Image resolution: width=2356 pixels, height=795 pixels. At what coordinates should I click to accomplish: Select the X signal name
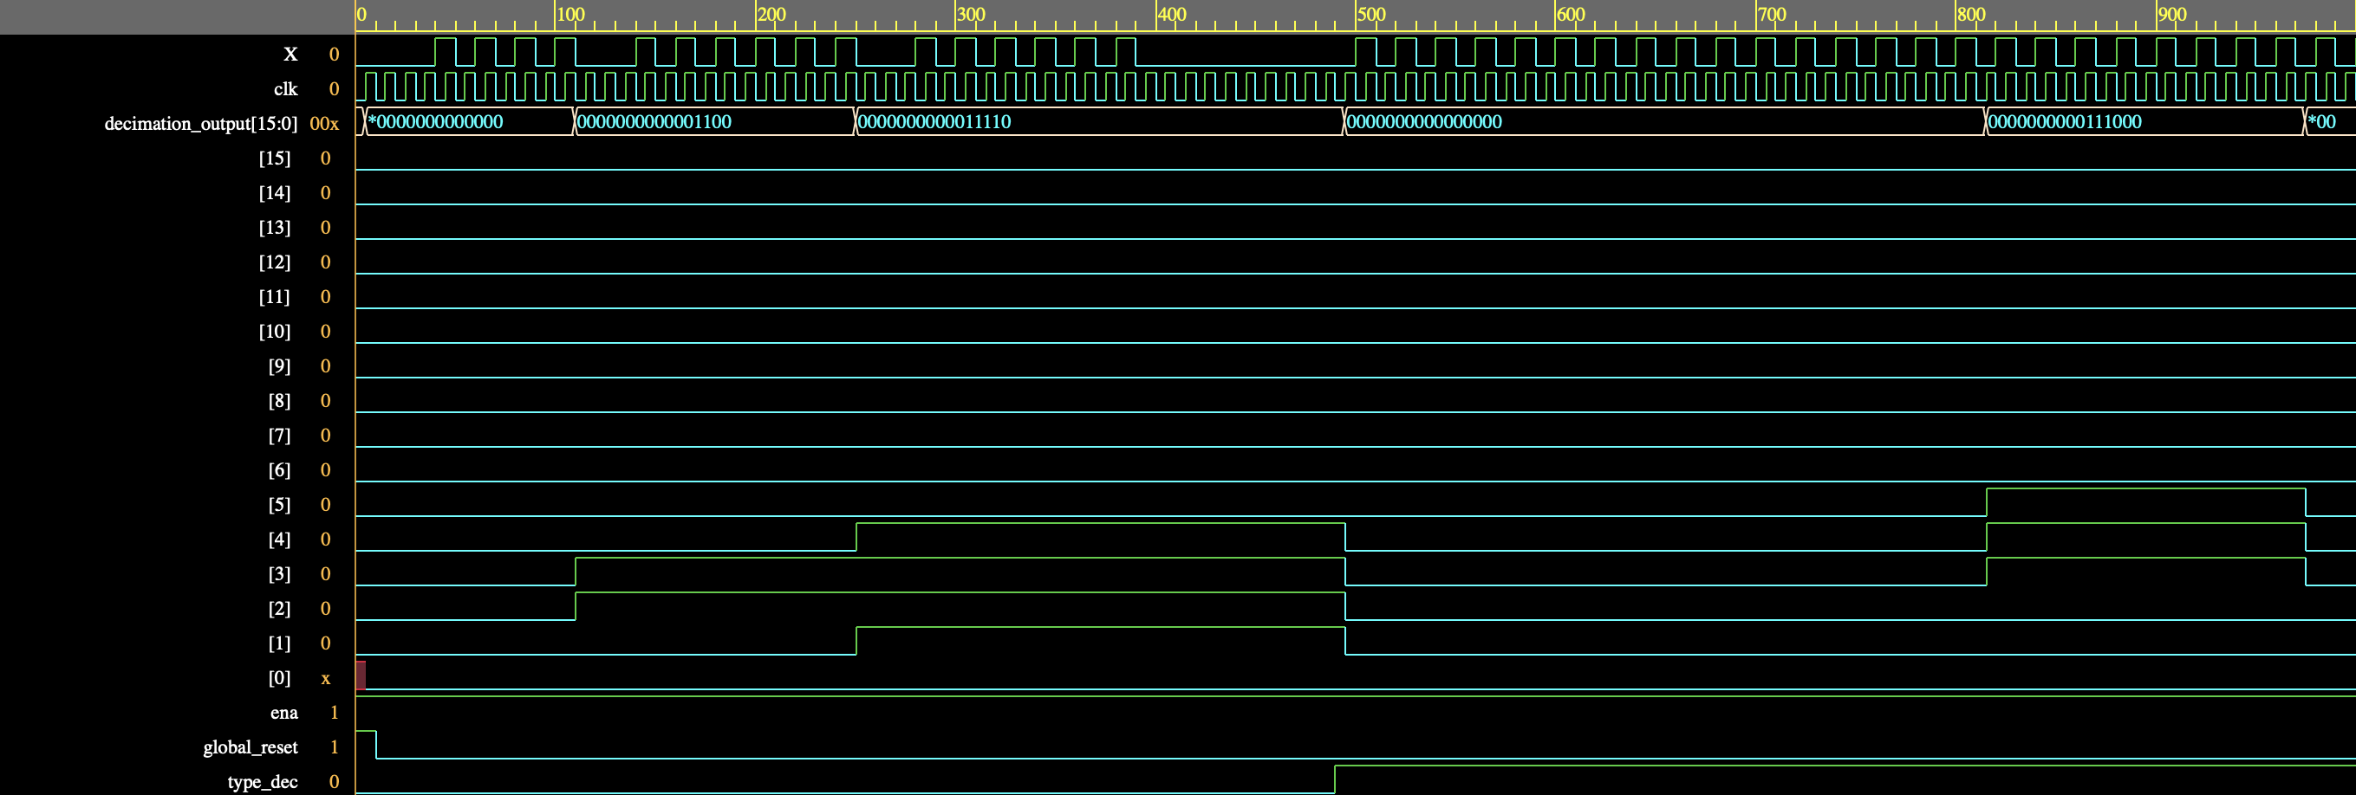290,54
